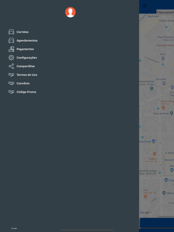Click the dark blue button below map

tap(157, 223)
